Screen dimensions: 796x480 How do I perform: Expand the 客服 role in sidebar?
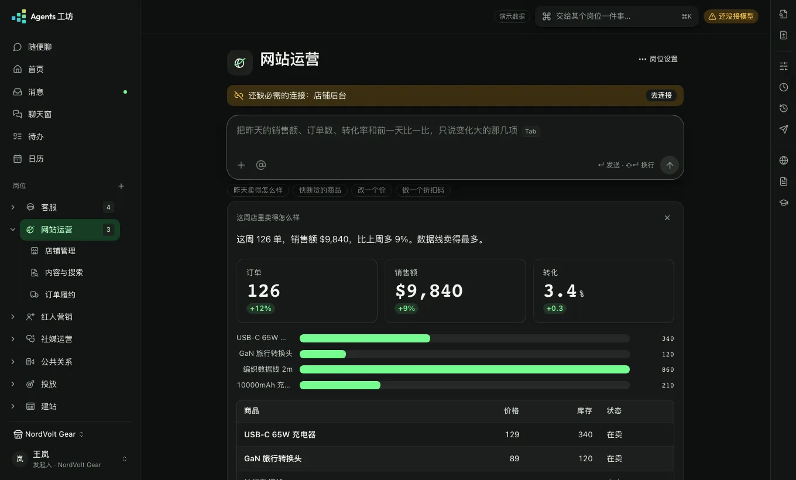click(13, 207)
